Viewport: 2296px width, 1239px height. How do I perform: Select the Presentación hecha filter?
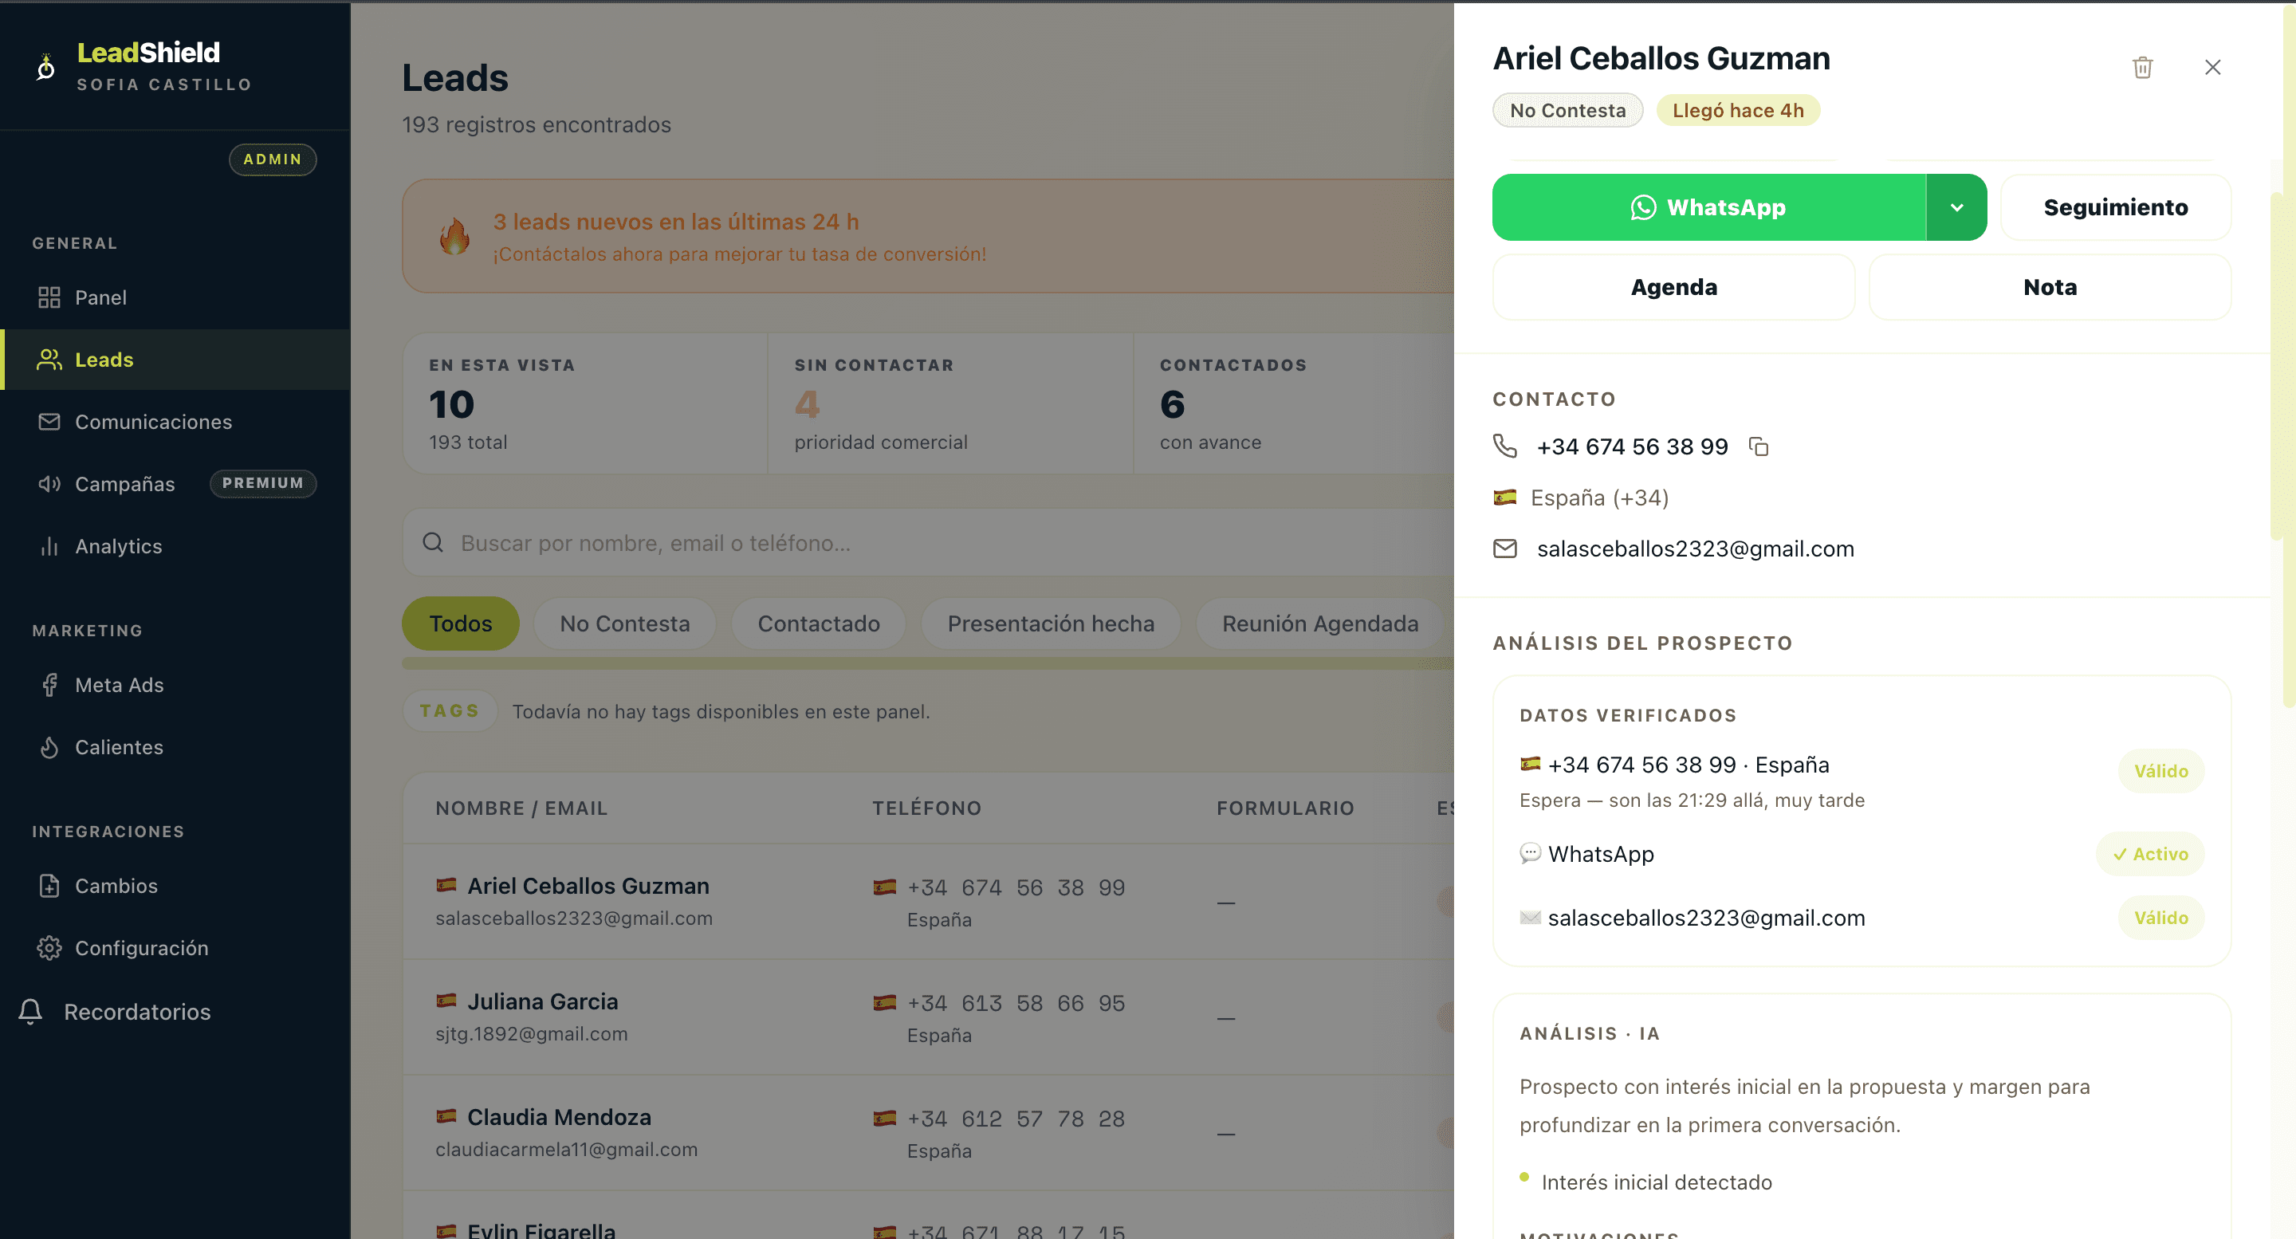(x=1051, y=623)
